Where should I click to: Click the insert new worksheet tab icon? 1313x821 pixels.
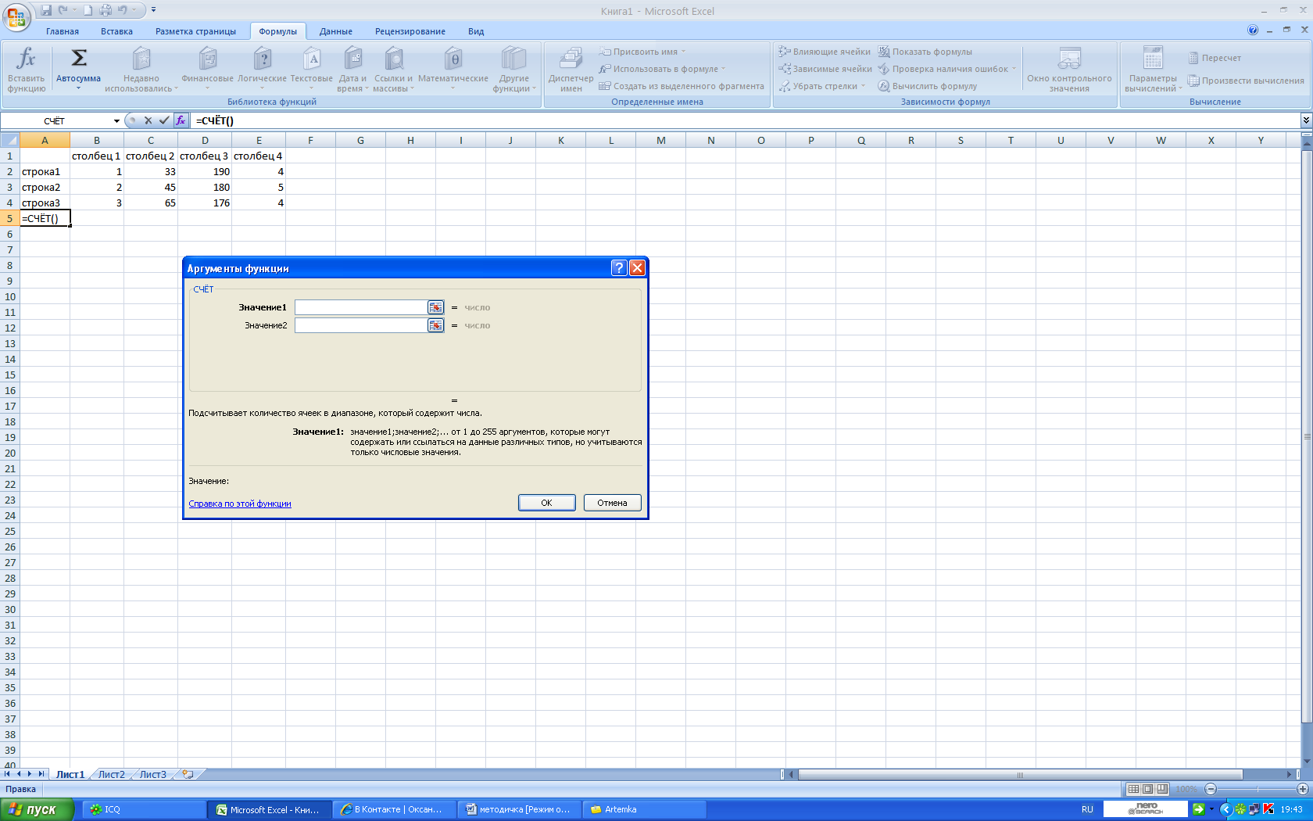click(188, 774)
